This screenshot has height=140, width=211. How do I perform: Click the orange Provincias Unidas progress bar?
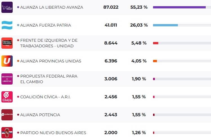pyautogui.click(x=155, y=61)
